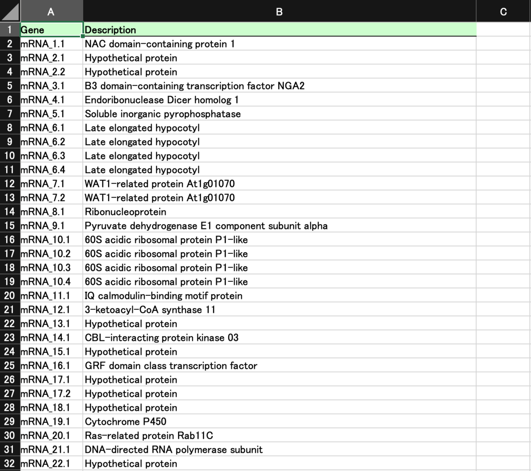Click cell mRNA_17.2
531x471 pixels.
pyautogui.click(x=51, y=394)
